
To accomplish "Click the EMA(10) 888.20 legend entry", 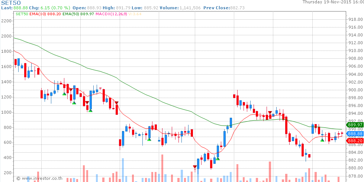I will point(45,14).
